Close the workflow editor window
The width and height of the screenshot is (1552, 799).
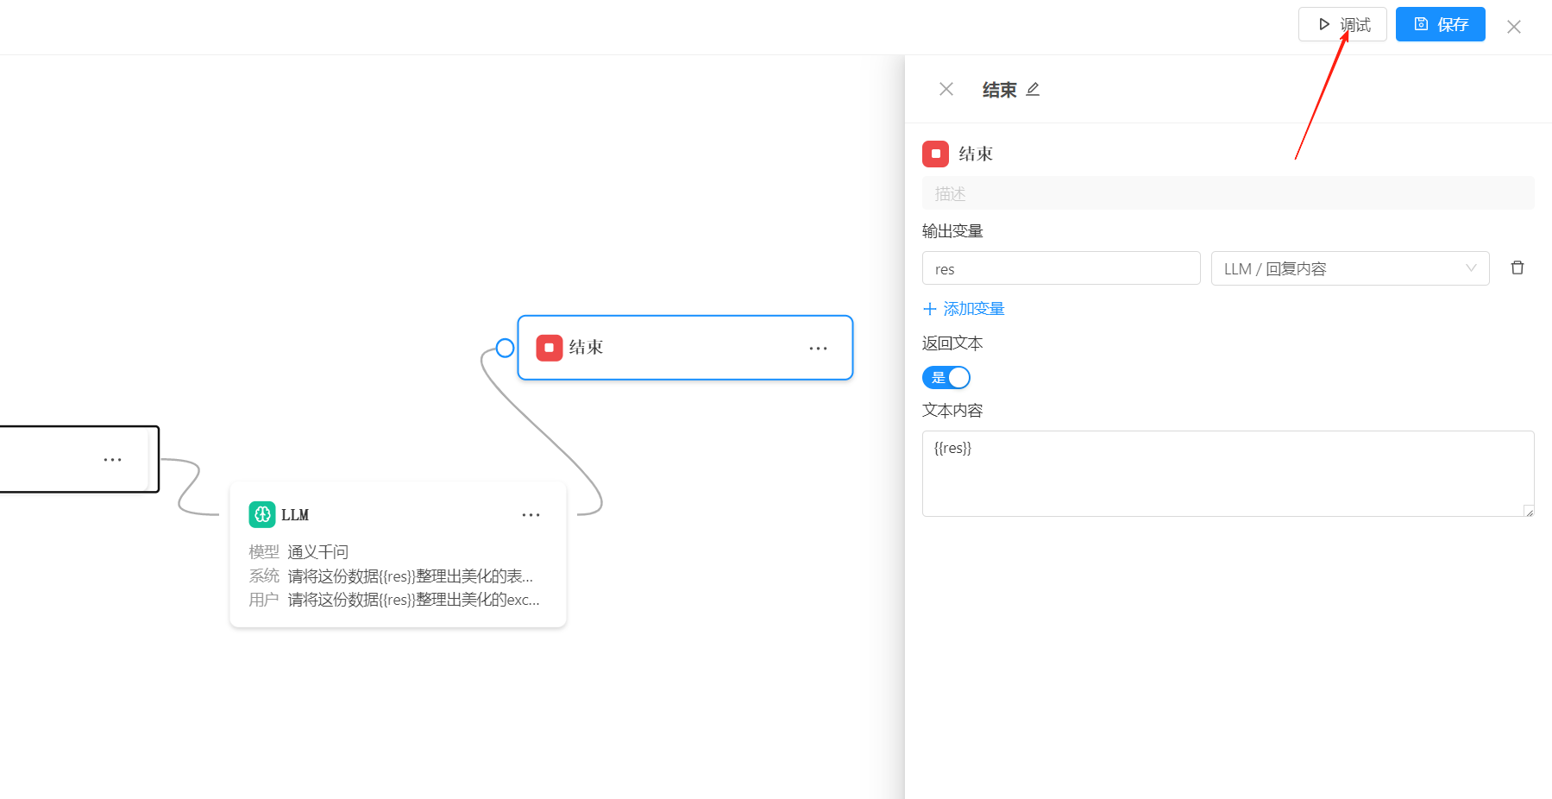[1514, 27]
